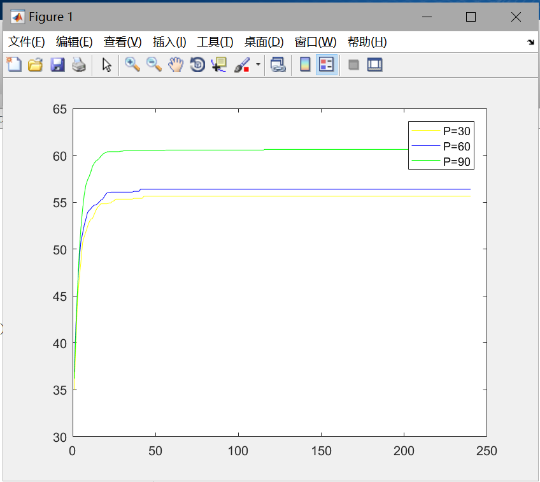Click the Link Plot toolbar button
This screenshot has height=482, width=540.
click(x=278, y=64)
